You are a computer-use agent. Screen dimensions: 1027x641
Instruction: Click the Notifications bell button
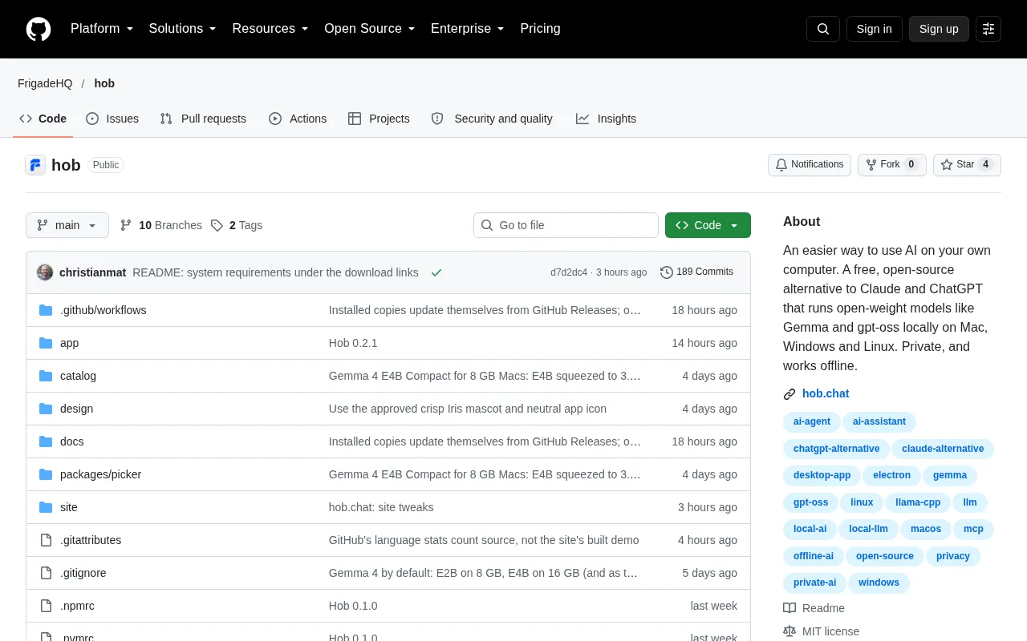810,165
